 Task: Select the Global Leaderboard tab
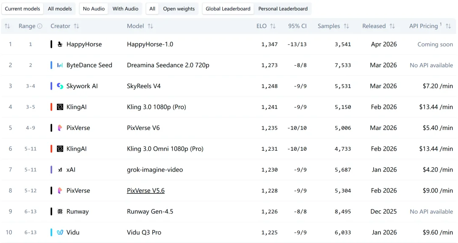228,9
